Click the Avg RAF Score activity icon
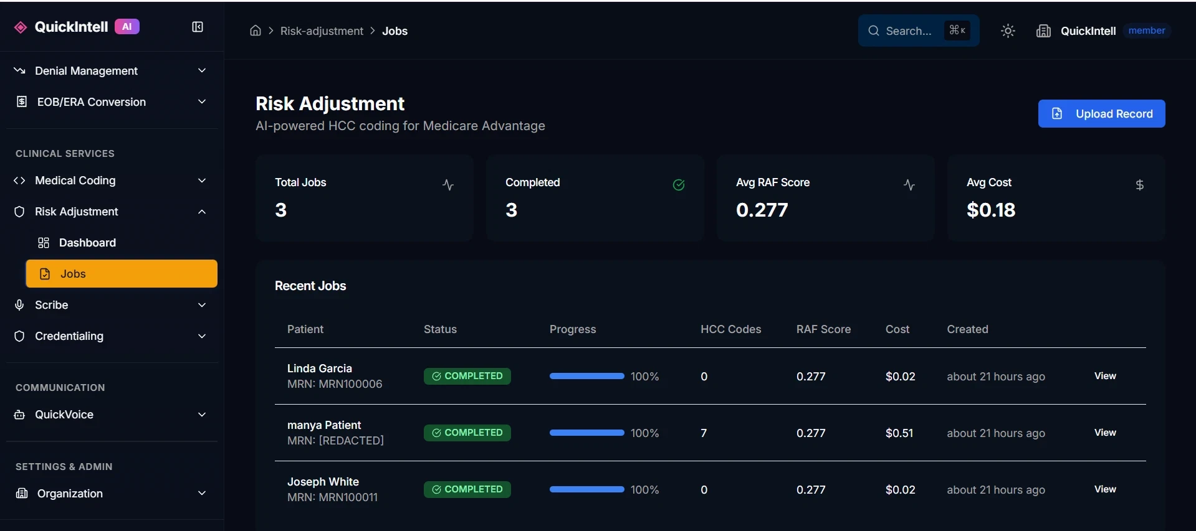The image size is (1196, 531). click(x=909, y=185)
